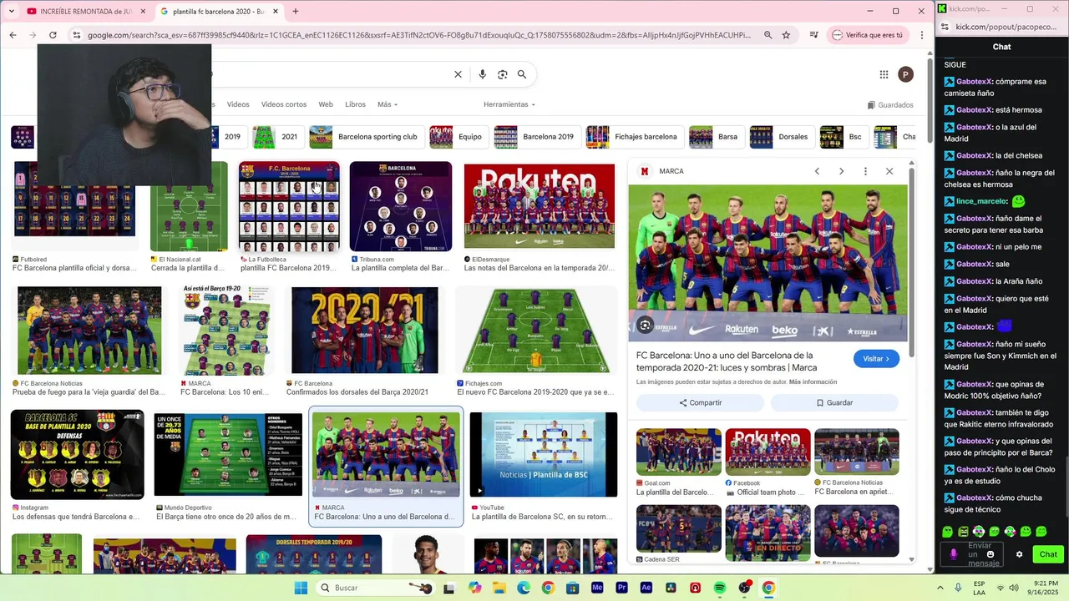Open emoji picker in Kick message box

point(991,554)
